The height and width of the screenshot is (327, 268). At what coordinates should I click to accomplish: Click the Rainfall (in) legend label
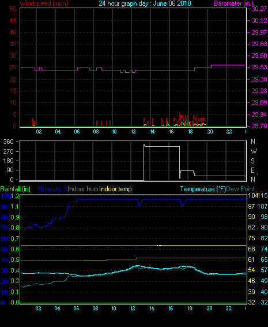pos(16,189)
